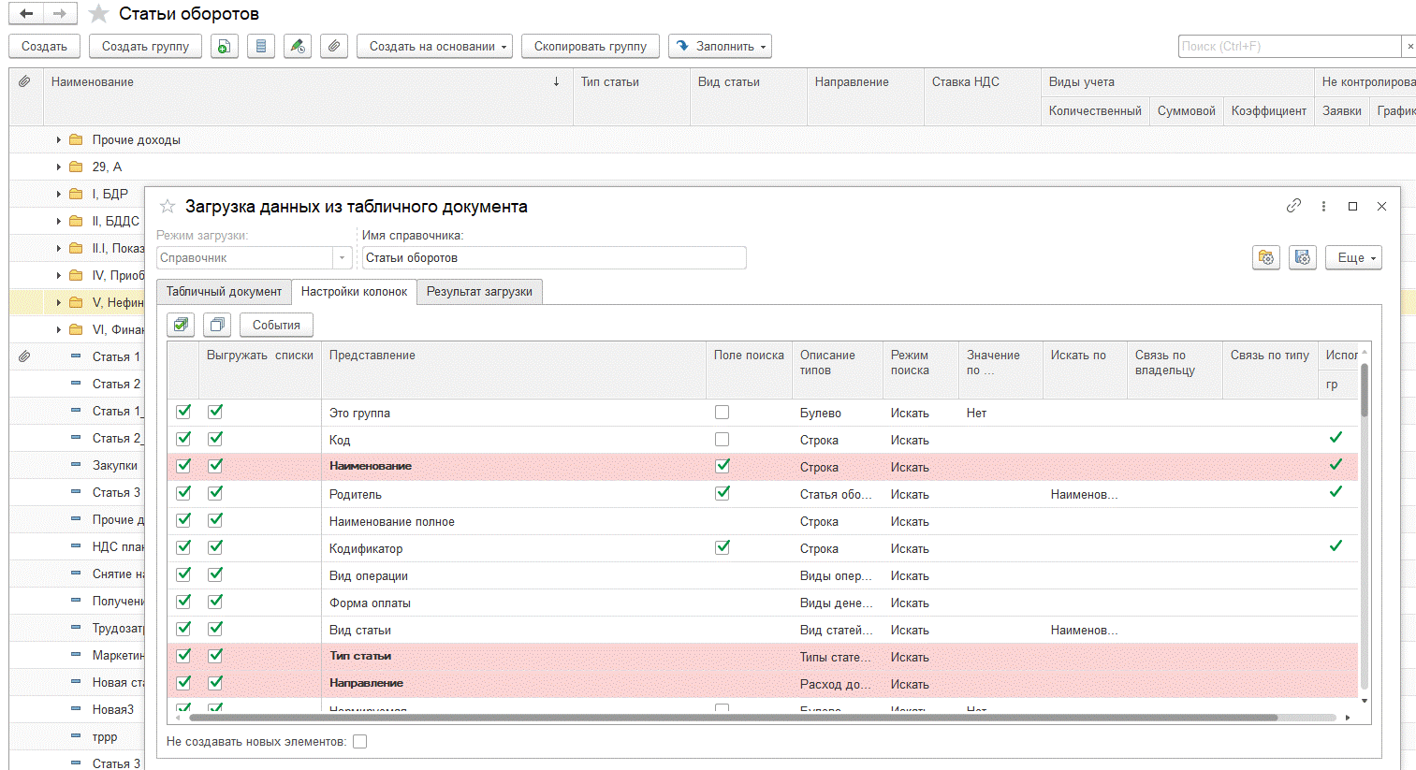Click the copy-item icon with green plus
The width and height of the screenshot is (1416, 770).
[224, 46]
